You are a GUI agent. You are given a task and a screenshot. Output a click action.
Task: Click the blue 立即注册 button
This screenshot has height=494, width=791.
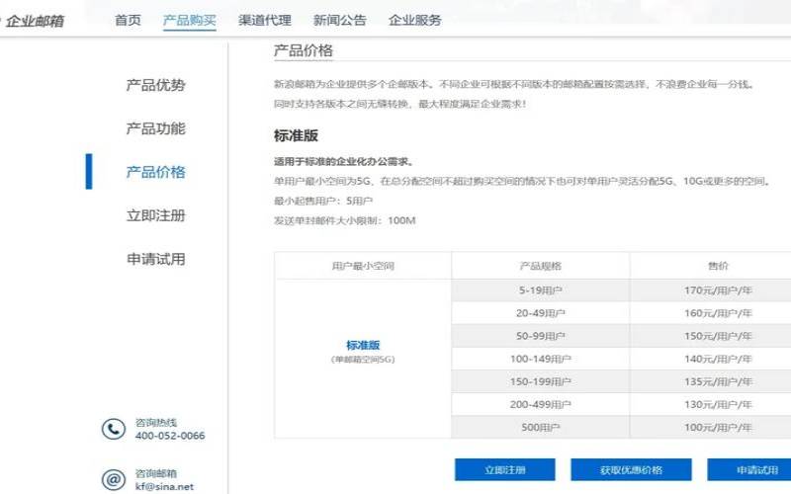505,470
